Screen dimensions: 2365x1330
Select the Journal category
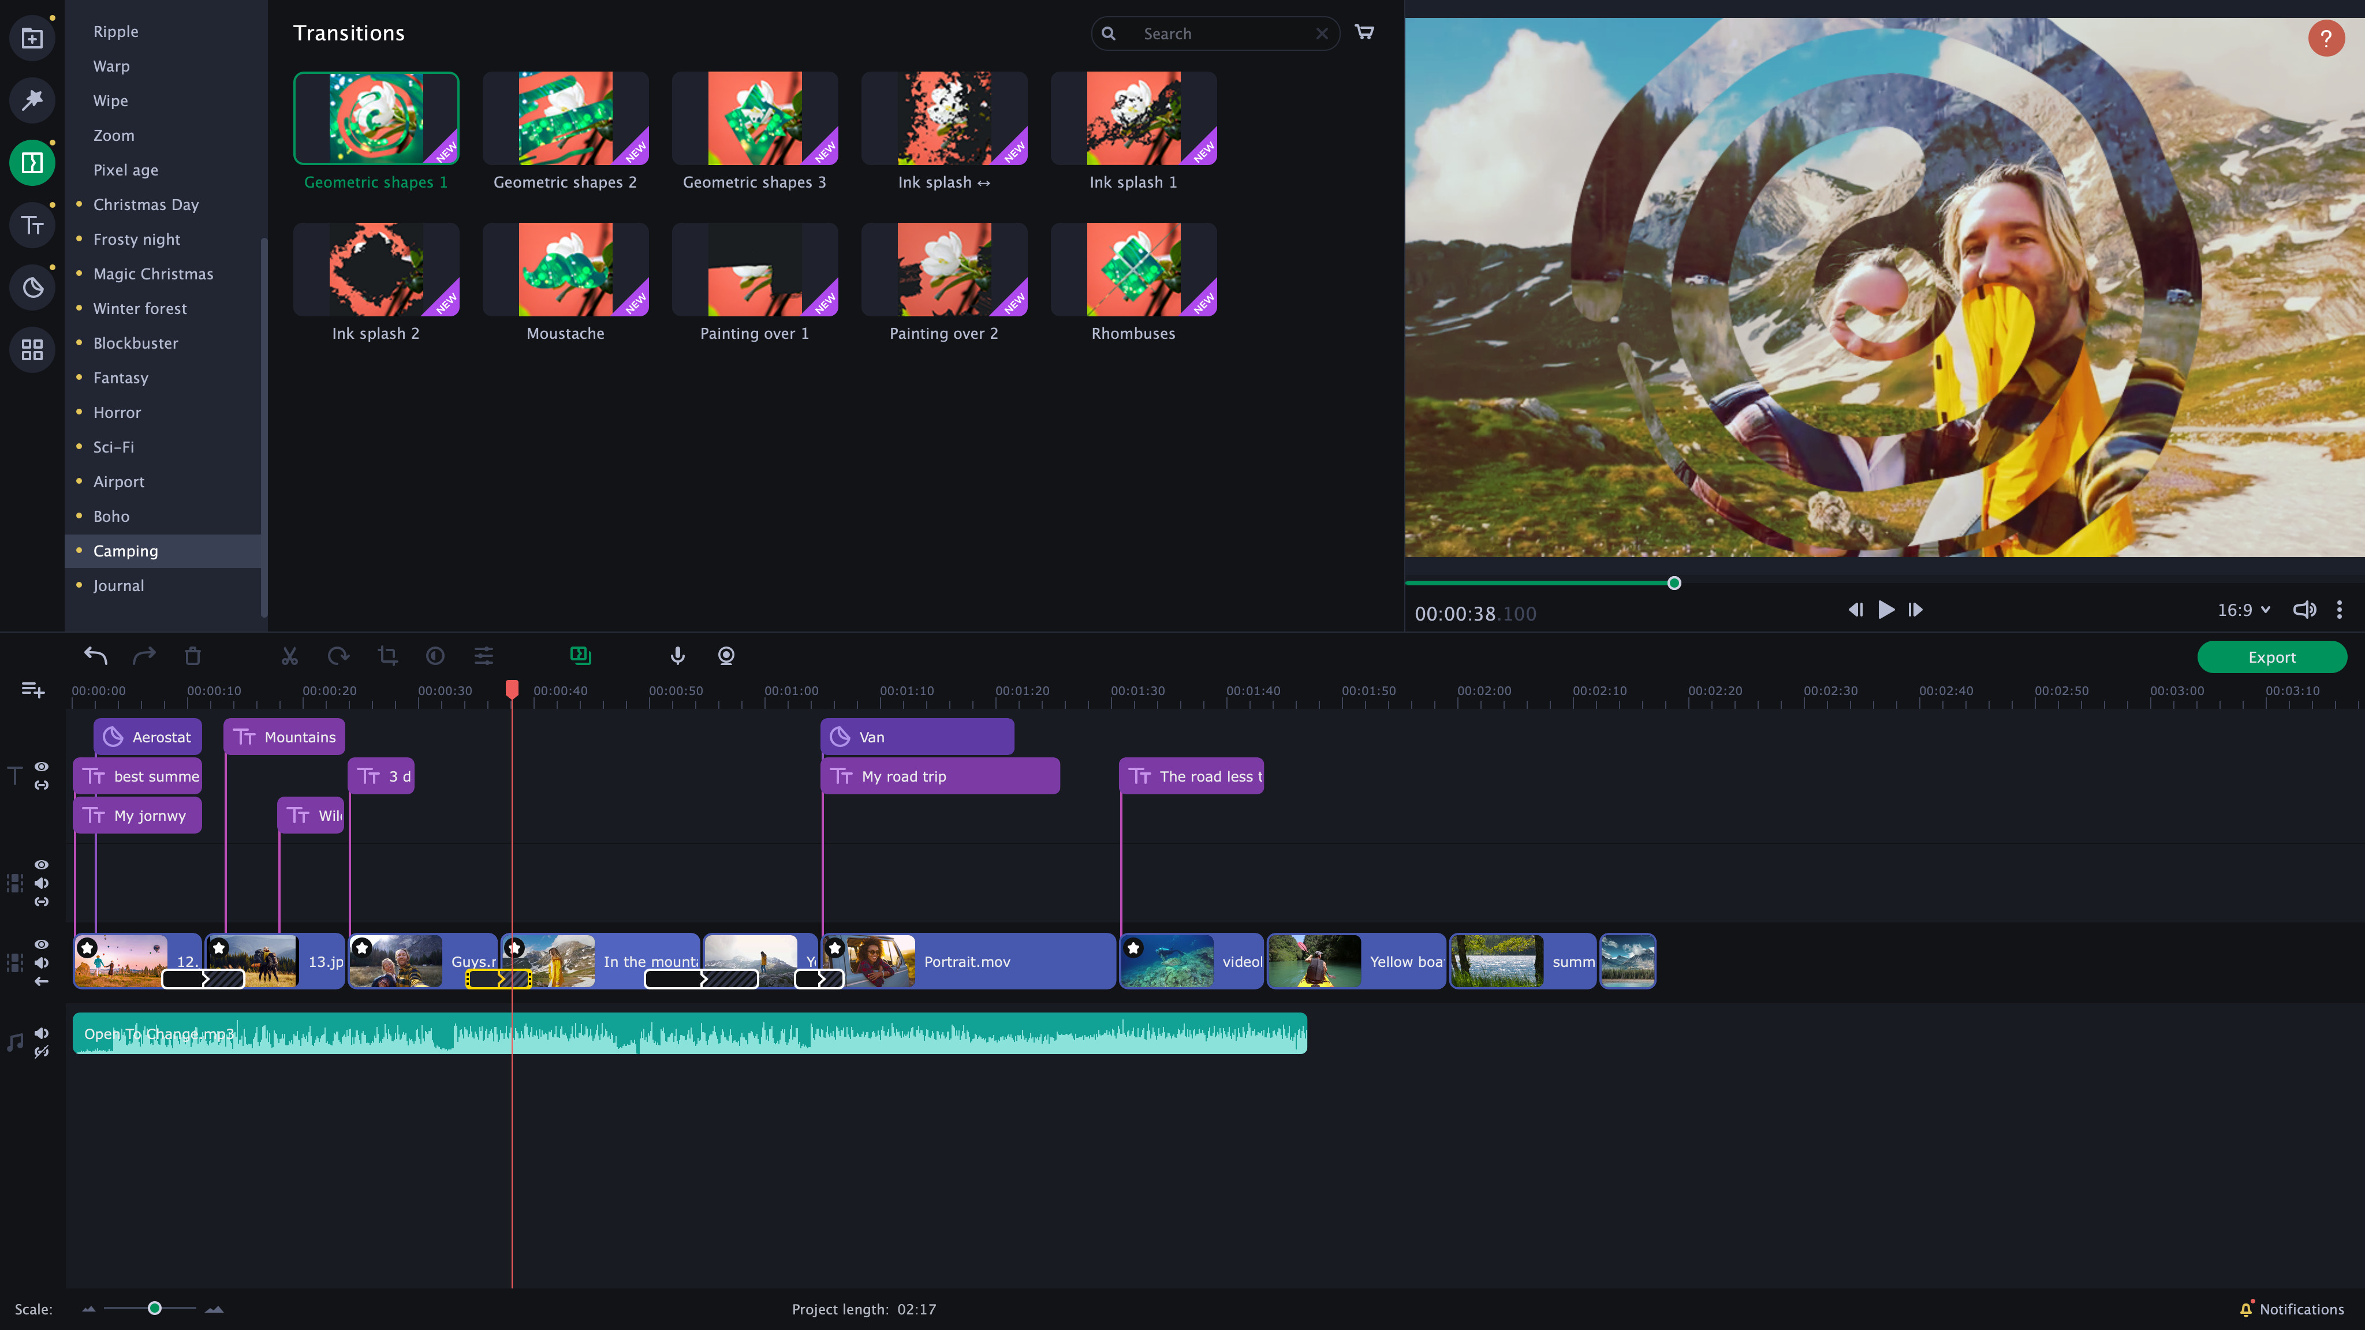[x=118, y=585]
